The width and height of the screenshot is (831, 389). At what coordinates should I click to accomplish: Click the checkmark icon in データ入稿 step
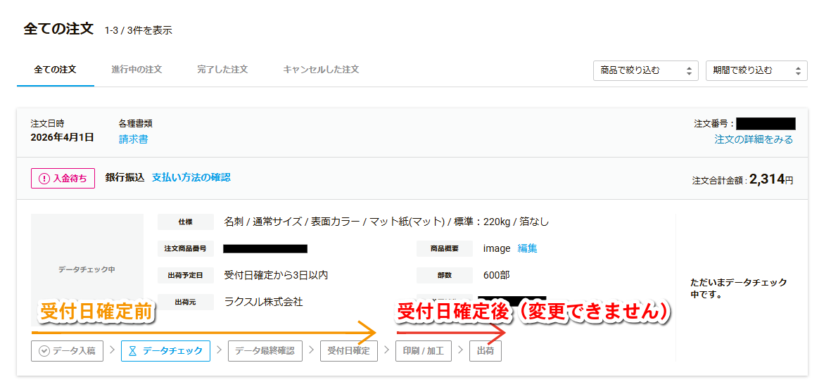click(x=44, y=350)
